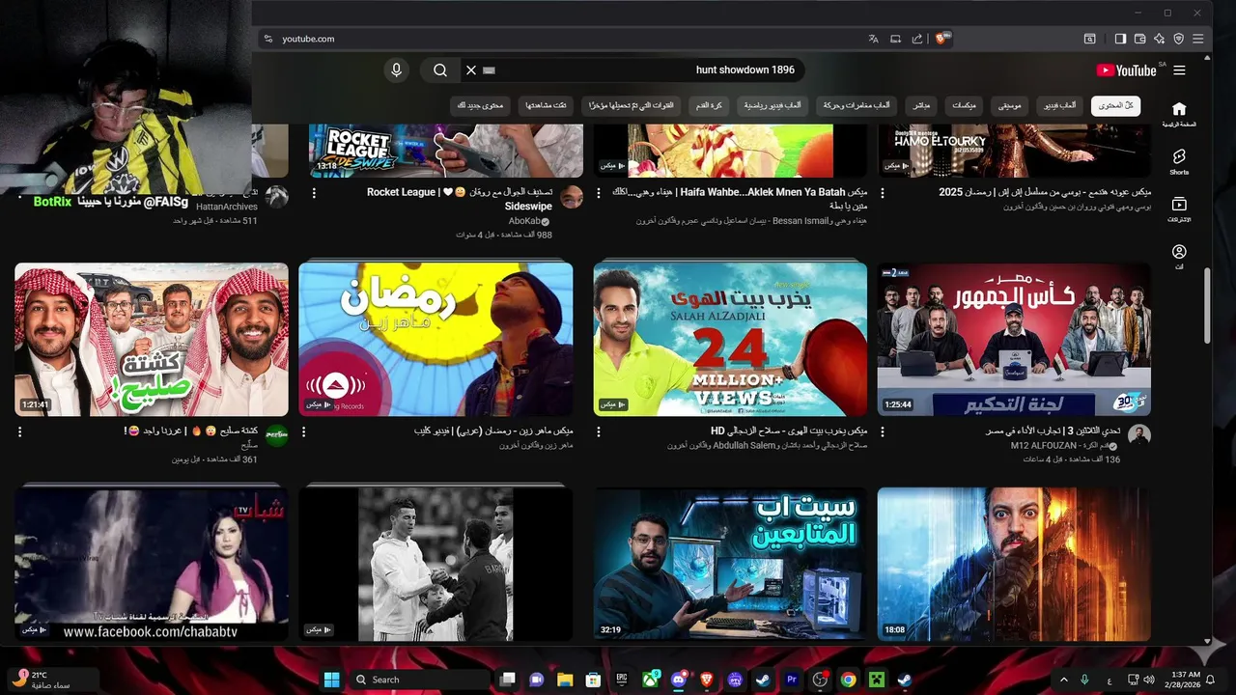Select the ميكسات filter chip
1236x695 pixels.
[964, 105]
